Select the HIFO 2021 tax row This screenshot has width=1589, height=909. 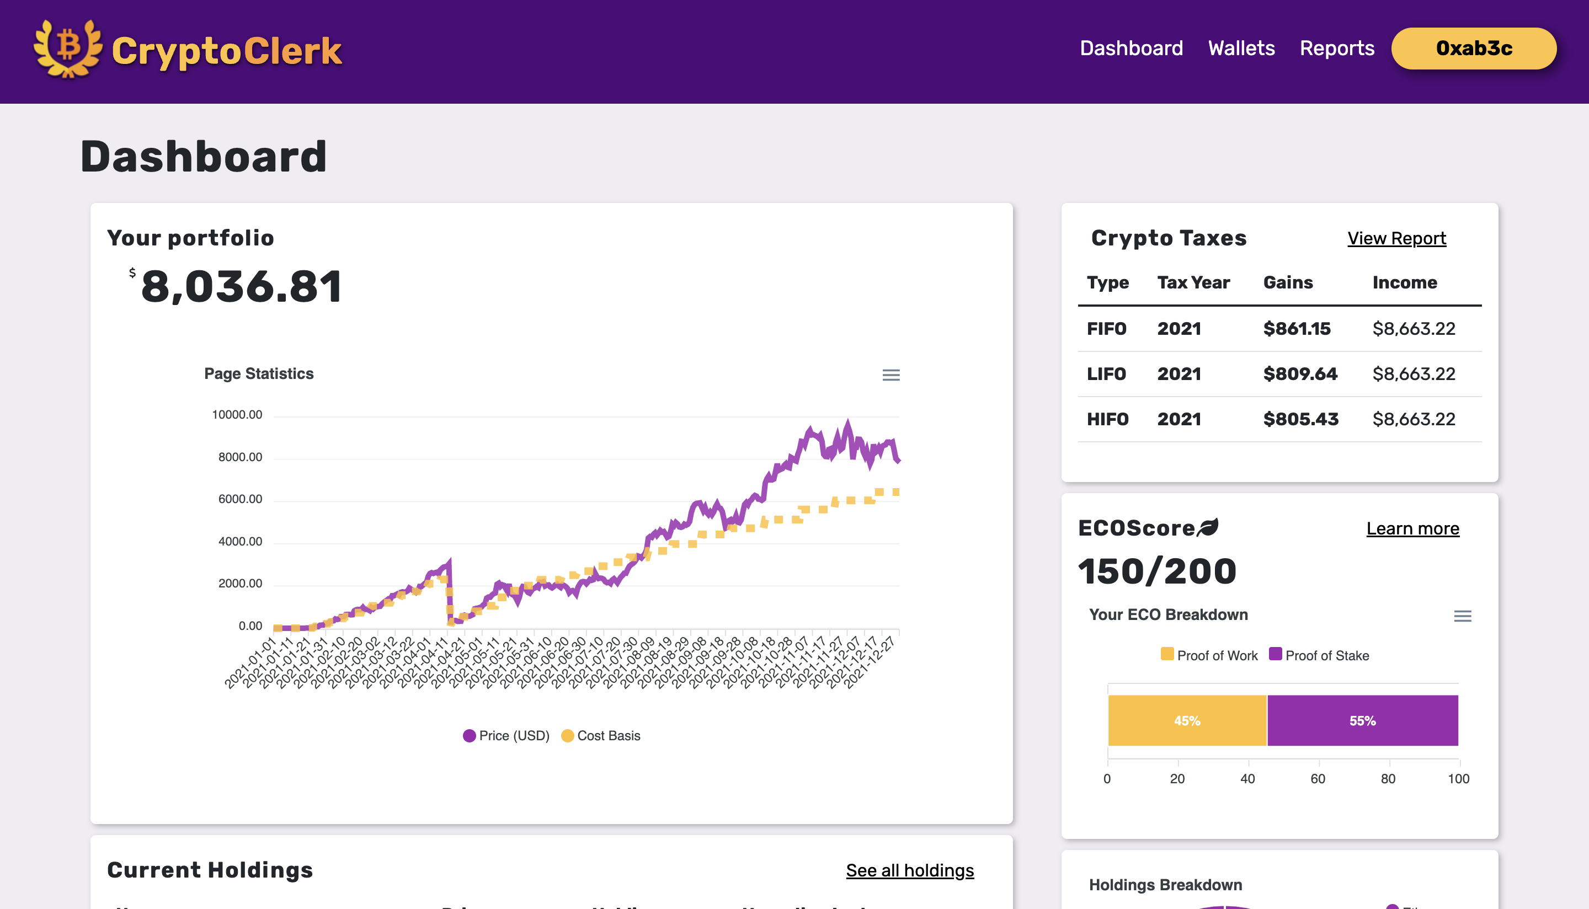pos(1279,419)
